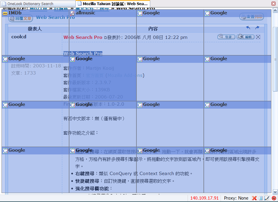Viewport: 278px width, 202px height.
Task: Click the vertical scrollbar down arrow
Action: point(275,192)
